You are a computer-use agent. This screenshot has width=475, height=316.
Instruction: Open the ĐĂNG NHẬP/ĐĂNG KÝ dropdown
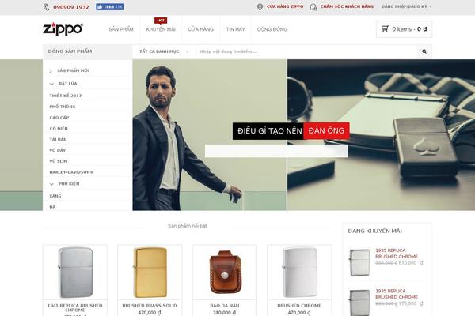point(406,6)
